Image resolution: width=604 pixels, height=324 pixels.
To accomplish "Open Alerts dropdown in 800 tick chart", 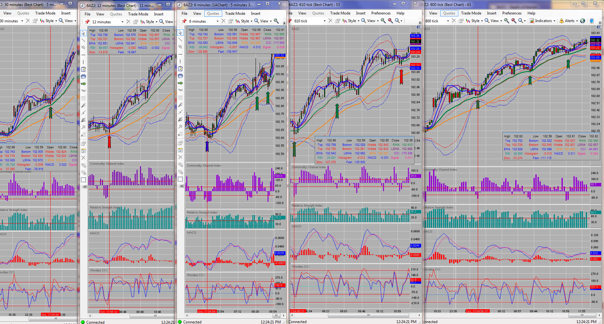I will point(569,21).
